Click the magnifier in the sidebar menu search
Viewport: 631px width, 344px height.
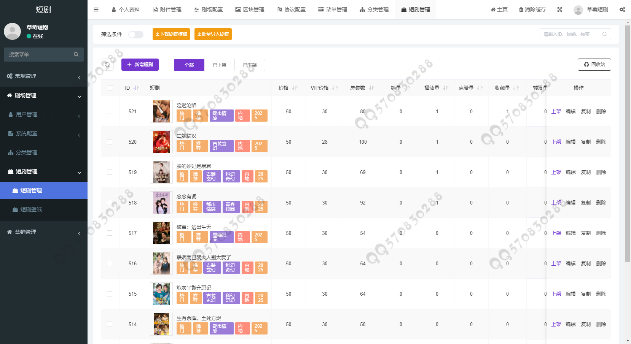[x=76, y=54]
